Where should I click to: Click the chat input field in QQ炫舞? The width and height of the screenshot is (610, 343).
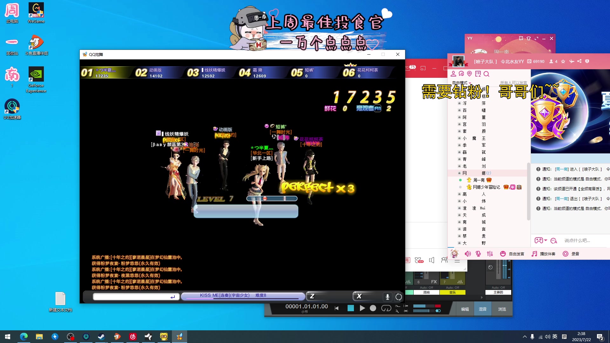pos(135,297)
